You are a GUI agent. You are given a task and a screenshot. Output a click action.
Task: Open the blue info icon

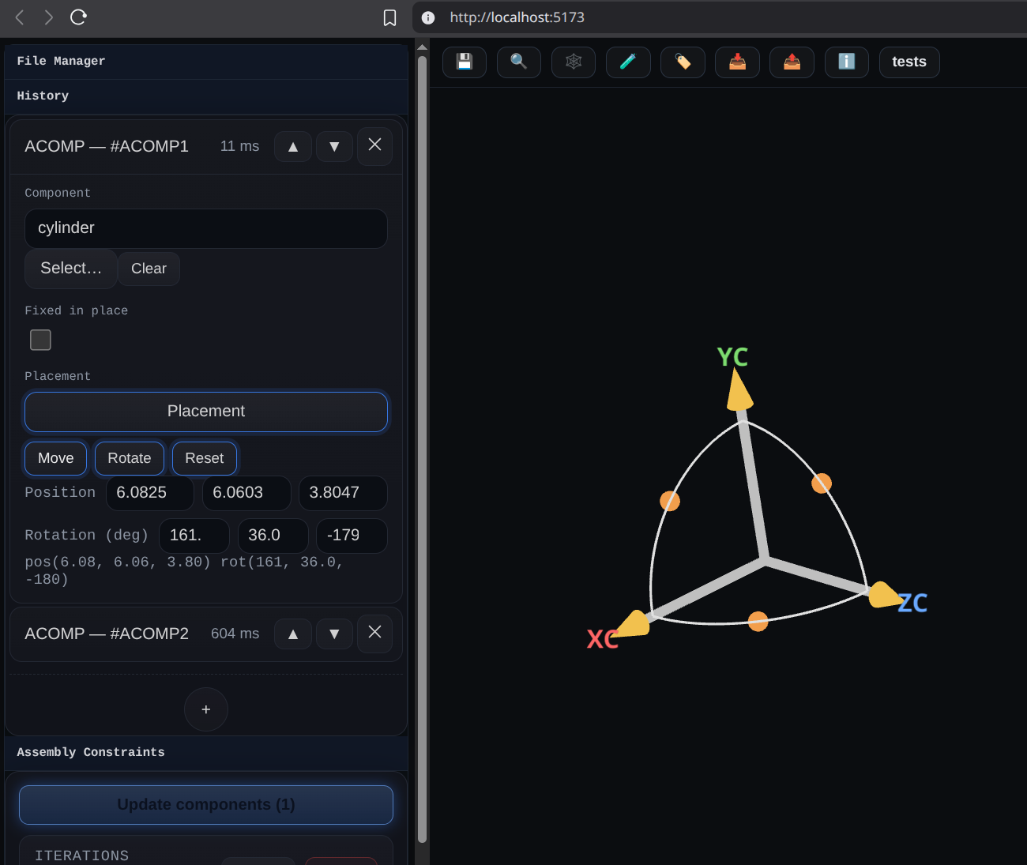coord(846,62)
